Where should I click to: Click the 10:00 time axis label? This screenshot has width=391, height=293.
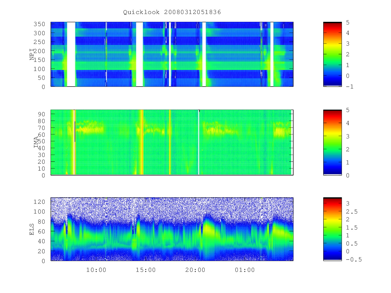pyautogui.click(x=96, y=270)
